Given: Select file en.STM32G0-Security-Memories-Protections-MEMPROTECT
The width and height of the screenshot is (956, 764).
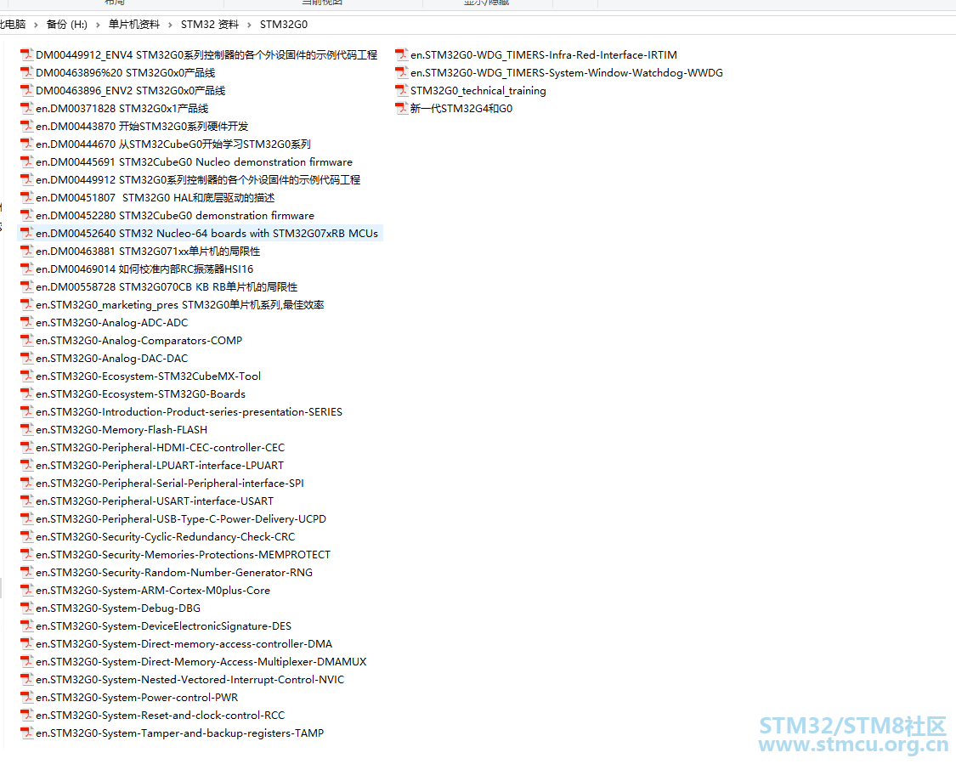Looking at the screenshot, I should (x=176, y=554).
